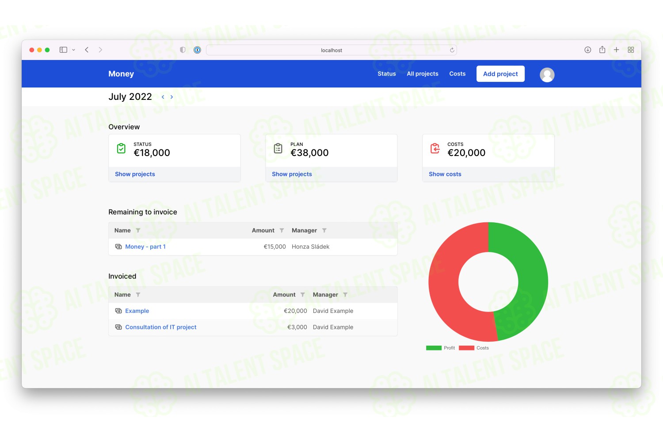The width and height of the screenshot is (663, 442).
Task: Click the Costs card clipboard icon
Action: 435,149
